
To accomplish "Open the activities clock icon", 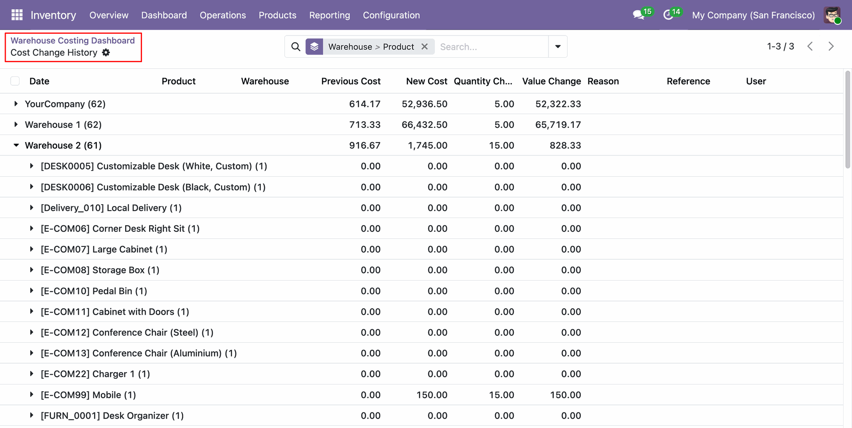I will tap(668, 15).
